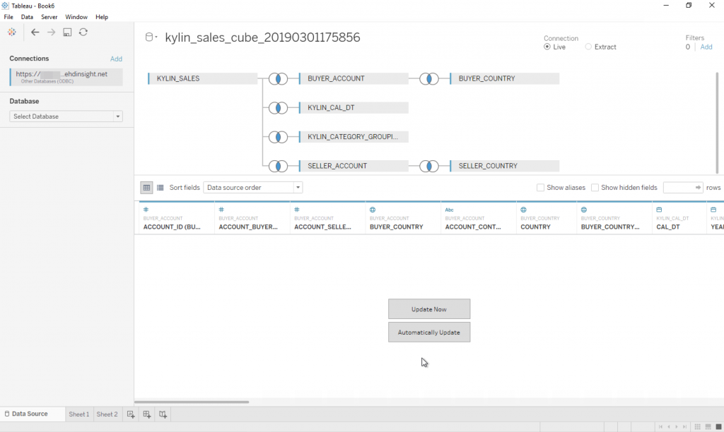Enable the Show aliases checkbox
724x432 pixels.
[541, 188]
